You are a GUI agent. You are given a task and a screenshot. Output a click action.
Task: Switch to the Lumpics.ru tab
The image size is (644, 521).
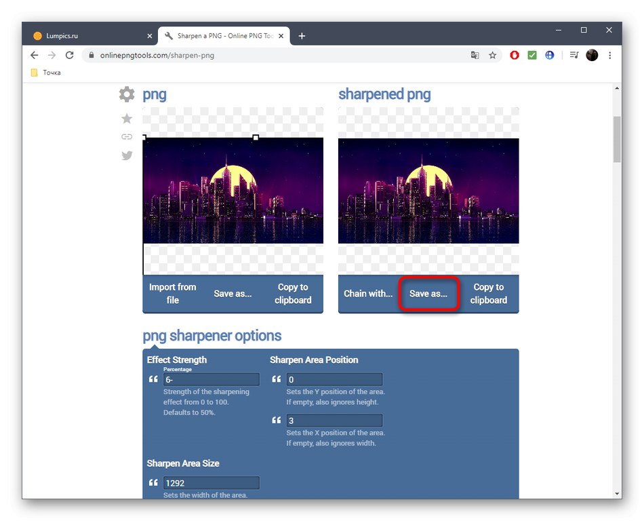[x=90, y=36]
